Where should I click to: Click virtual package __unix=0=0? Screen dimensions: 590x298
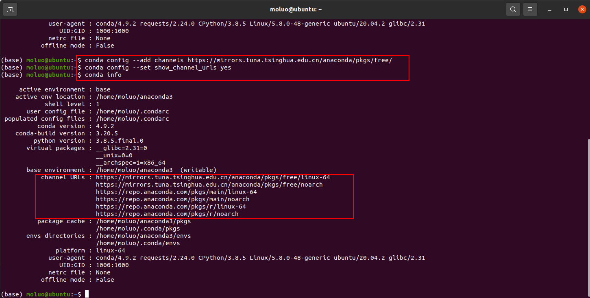click(114, 155)
